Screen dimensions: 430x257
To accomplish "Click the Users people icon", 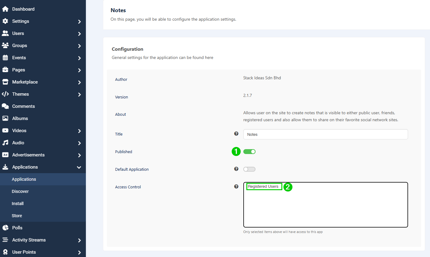I will (5, 33).
